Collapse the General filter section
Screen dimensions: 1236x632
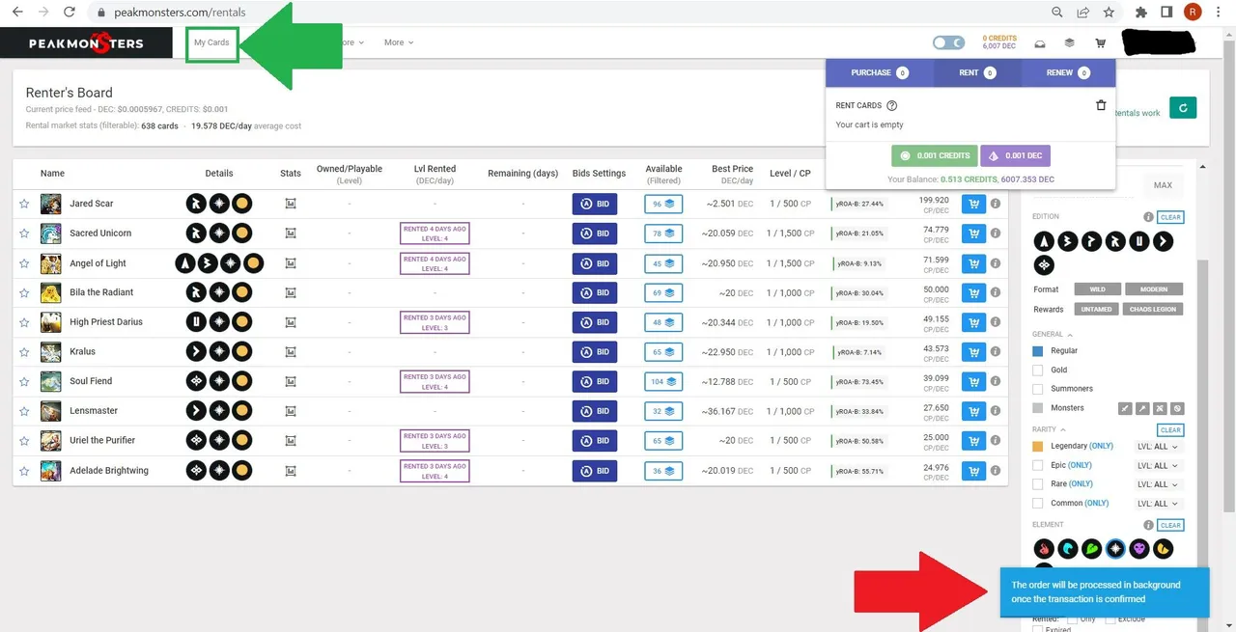pyautogui.click(x=1053, y=334)
